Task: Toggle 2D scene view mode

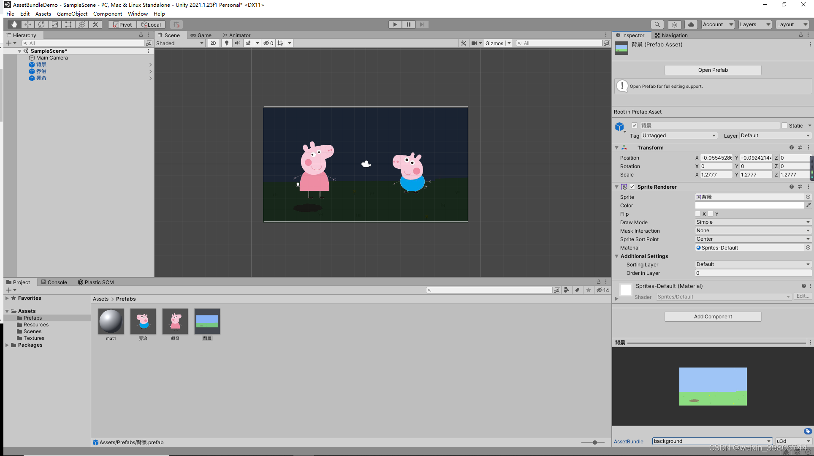Action: click(x=213, y=43)
